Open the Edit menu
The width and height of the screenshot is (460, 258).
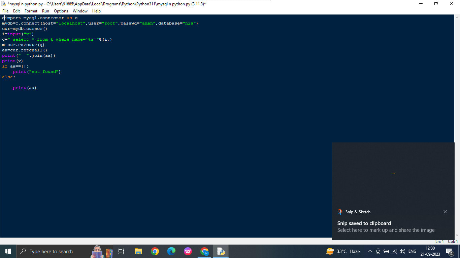(x=17, y=11)
